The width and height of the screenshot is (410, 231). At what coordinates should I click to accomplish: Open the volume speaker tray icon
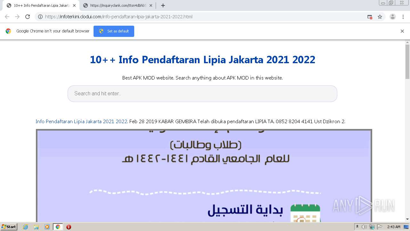tap(364, 227)
